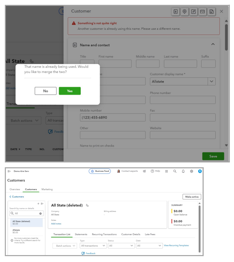Click the Phone number field
Screen dimensions: 234x262
tap(183, 100)
